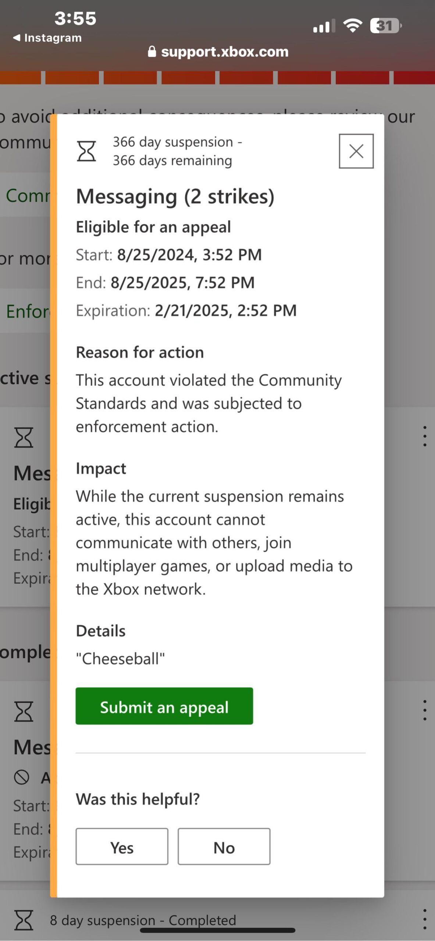Tap the hourglass icon next to 8 day suspension

tap(24, 920)
